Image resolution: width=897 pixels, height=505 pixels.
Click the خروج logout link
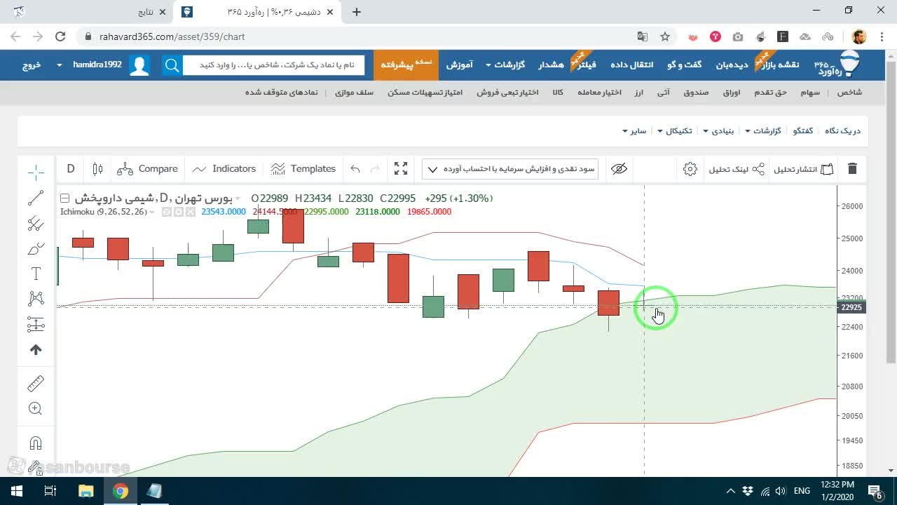pyautogui.click(x=32, y=65)
